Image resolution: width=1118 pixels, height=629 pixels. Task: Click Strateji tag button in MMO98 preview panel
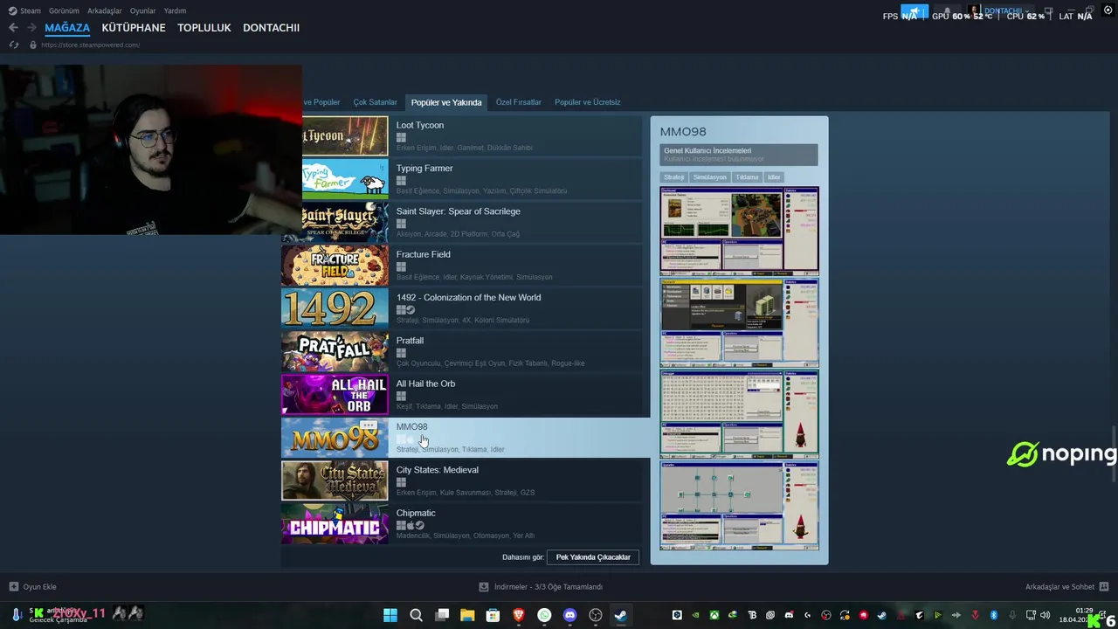[x=673, y=177]
